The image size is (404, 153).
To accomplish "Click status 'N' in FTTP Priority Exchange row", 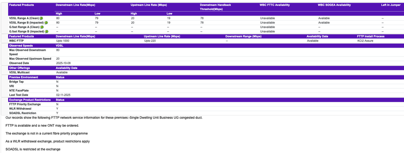I will click(x=57, y=105).
